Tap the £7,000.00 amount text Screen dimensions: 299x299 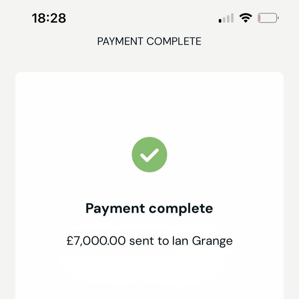[x=96, y=241]
